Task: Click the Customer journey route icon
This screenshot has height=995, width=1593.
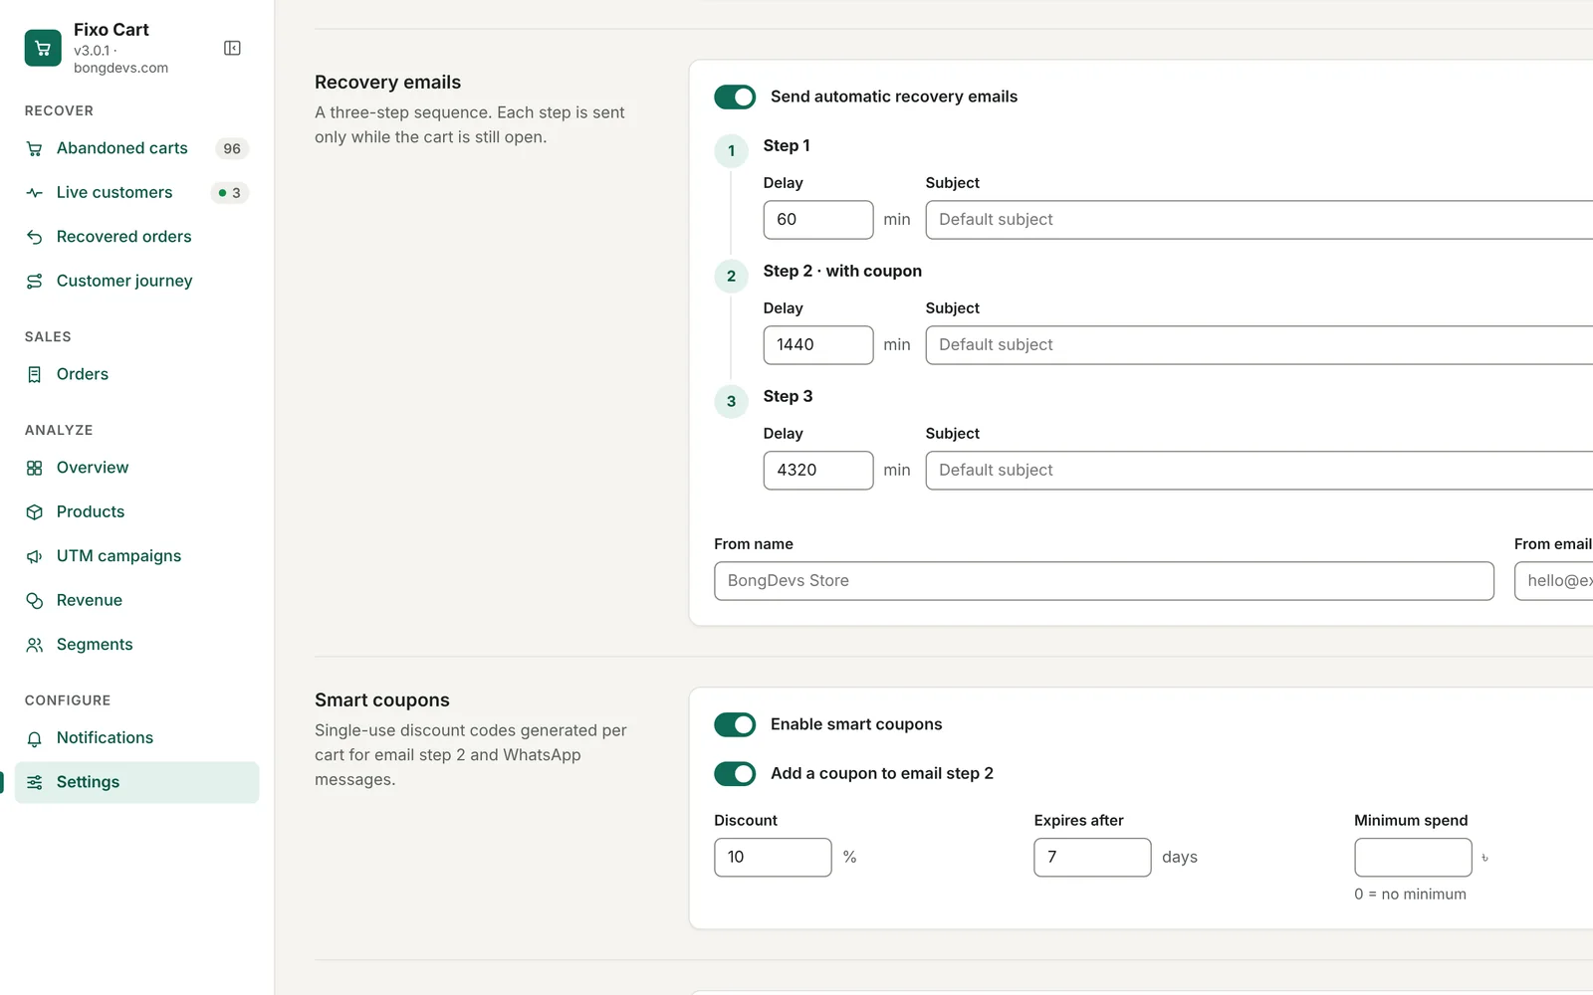Action: click(35, 282)
